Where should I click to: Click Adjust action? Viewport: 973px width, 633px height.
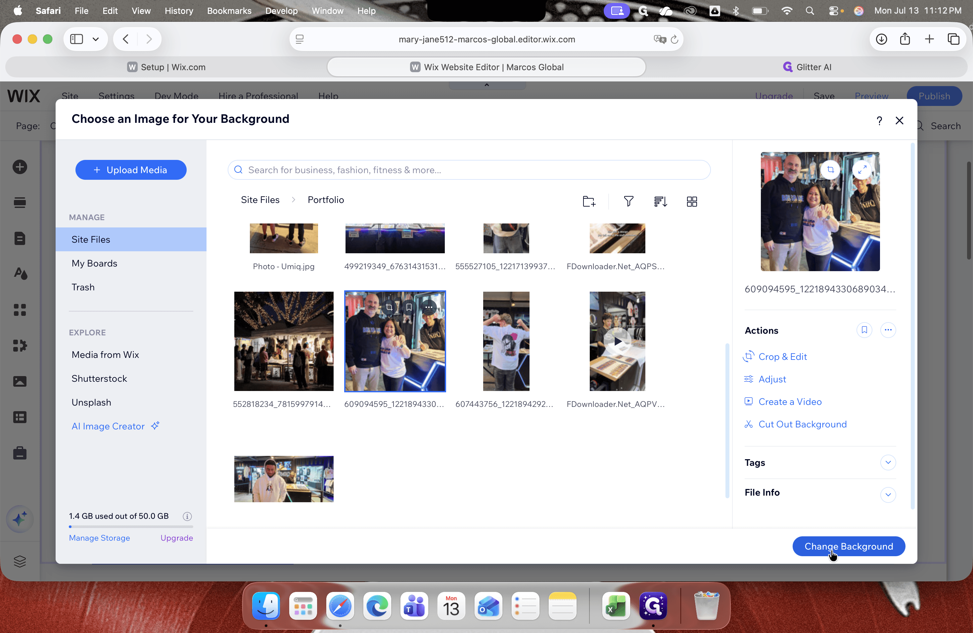coord(764,379)
